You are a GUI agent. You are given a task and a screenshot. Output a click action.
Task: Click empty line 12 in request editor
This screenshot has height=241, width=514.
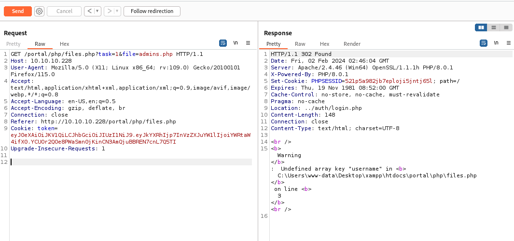(130, 162)
